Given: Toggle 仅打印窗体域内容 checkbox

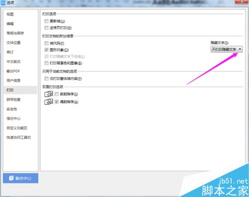Looking at the screenshot, I should 46,78.
